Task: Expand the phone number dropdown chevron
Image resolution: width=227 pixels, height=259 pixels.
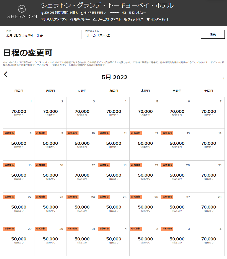Action: [105, 13]
